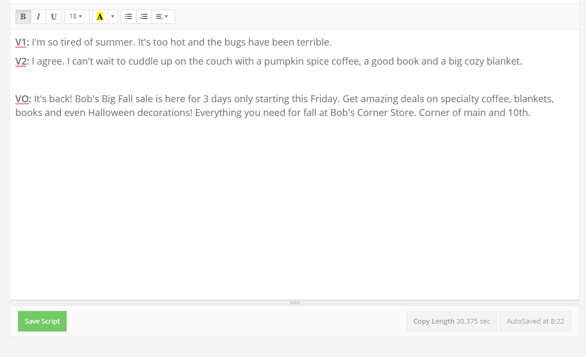
Task: Insert a bulleted unordered list
Action: (x=128, y=16)
